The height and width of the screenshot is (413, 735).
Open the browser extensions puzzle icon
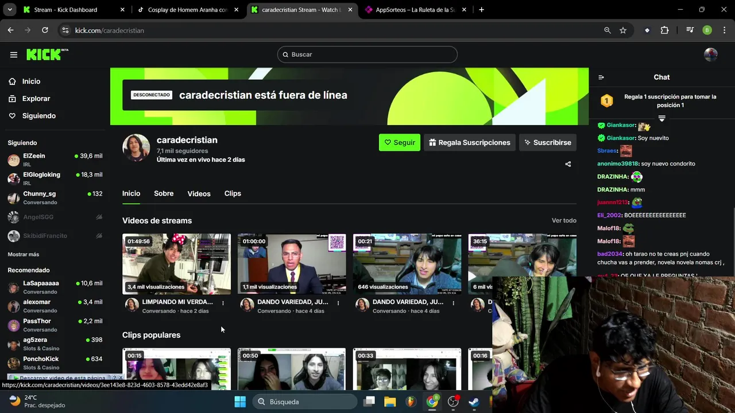(664, 30)
